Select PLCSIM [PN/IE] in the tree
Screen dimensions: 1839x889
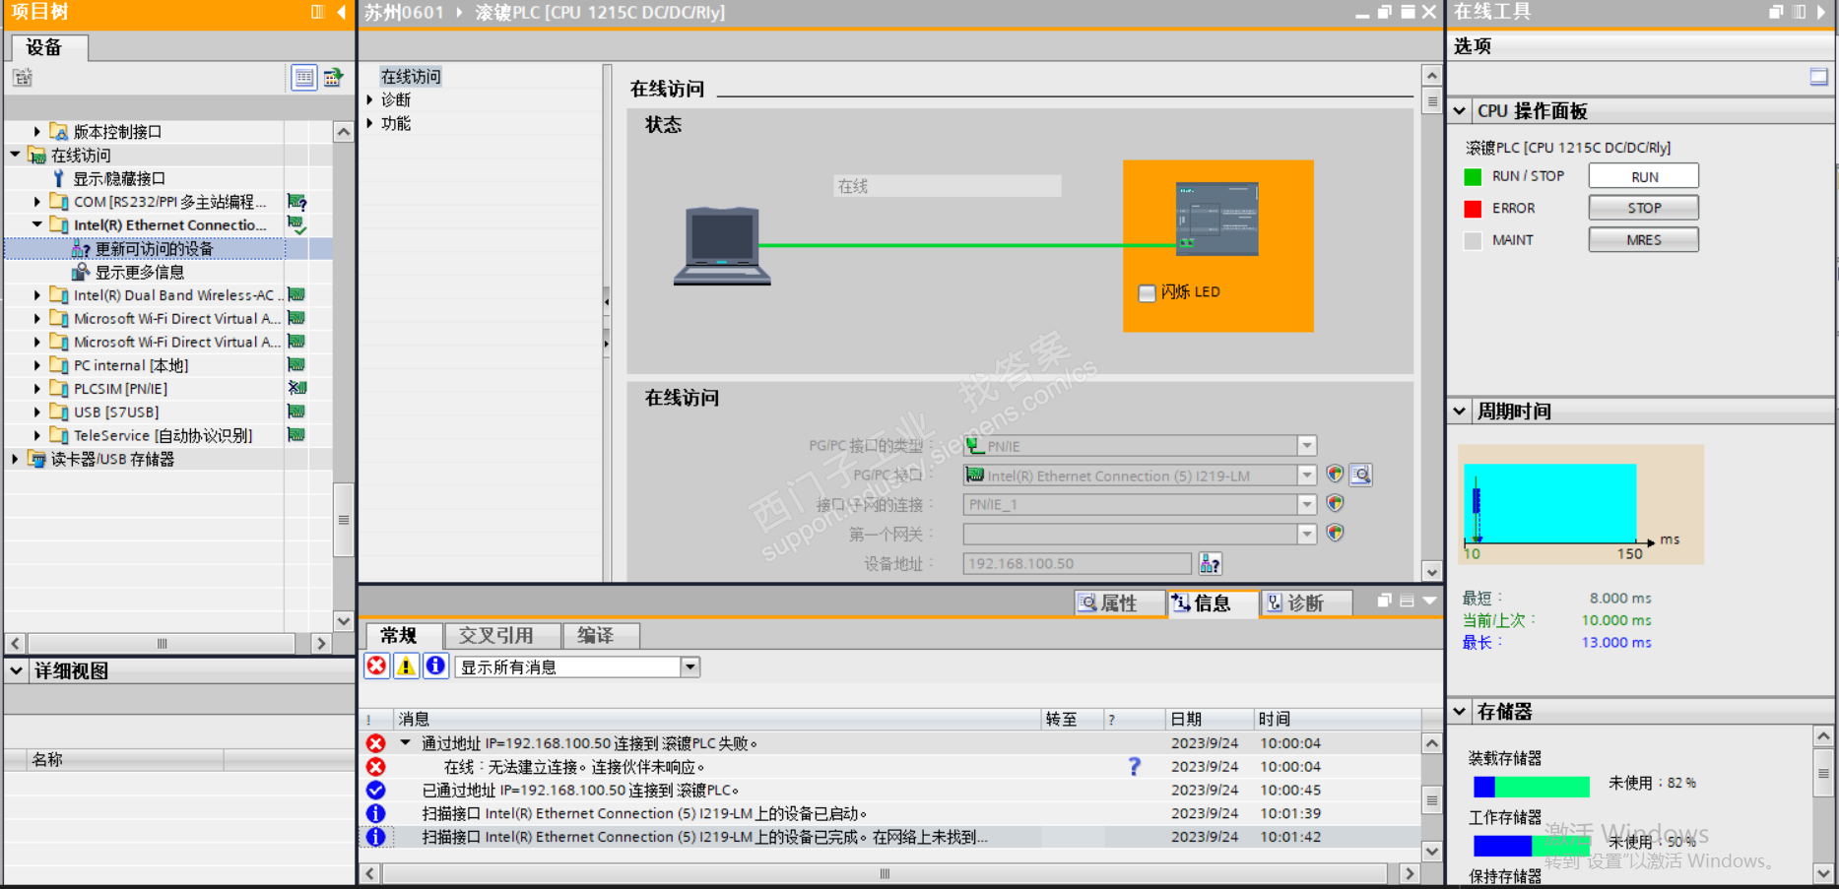pos(120,389)
